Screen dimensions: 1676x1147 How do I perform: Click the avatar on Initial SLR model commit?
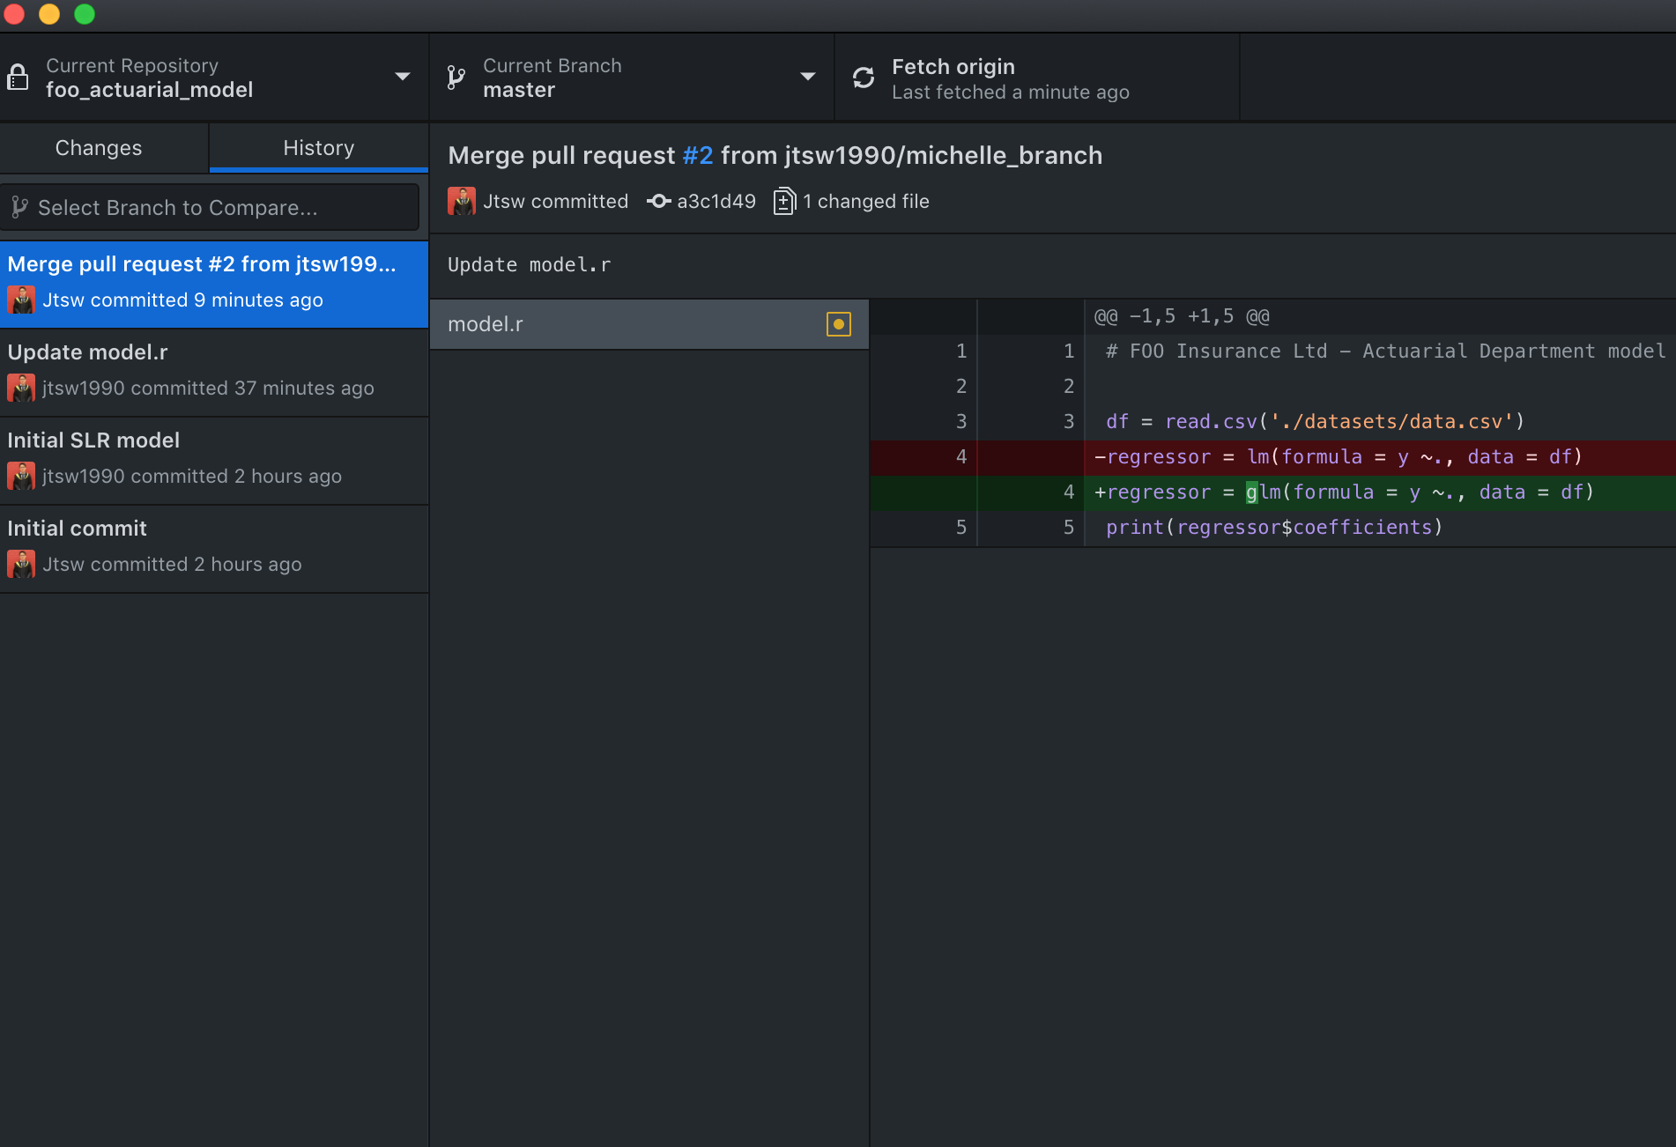(x=21, y=476)
